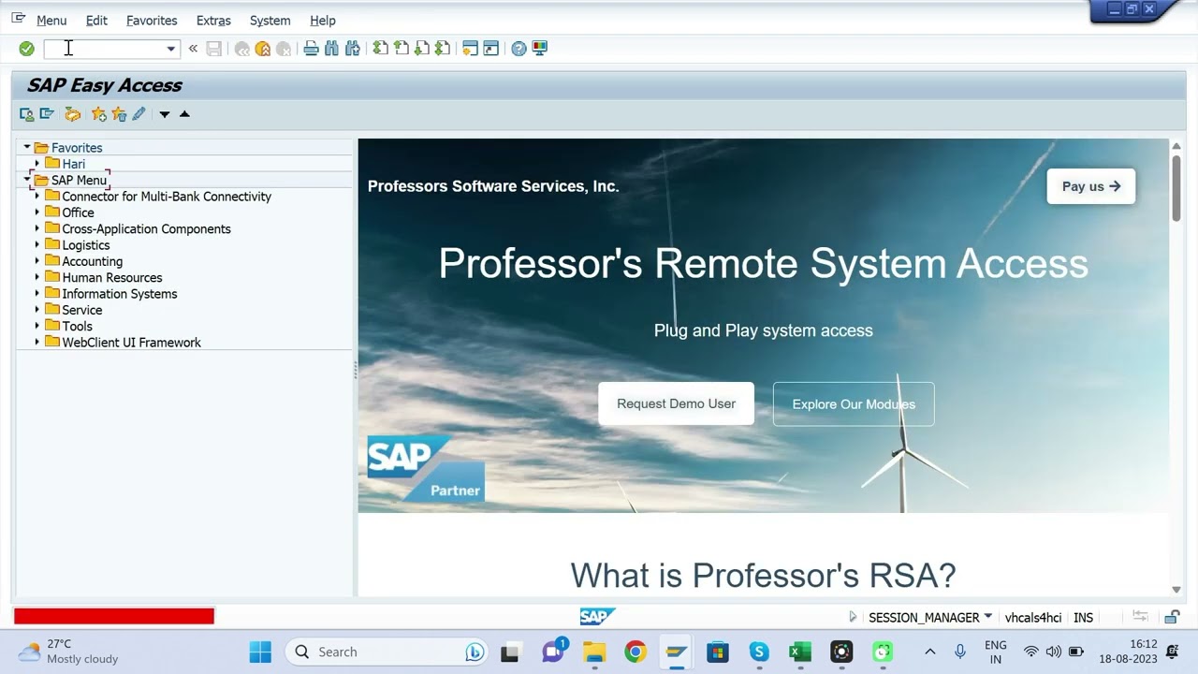Open the SESSION_MANAGER status dropdown
The image size is (1198, 674).
[x=988, y=617]
